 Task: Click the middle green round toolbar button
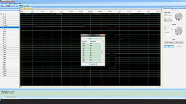pyautogui.click(x=22, y=5)
